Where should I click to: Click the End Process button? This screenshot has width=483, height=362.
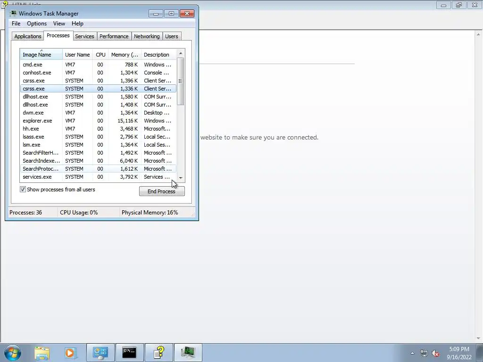click(162, 191)
